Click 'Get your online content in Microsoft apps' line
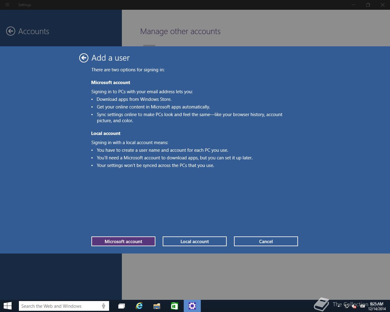390x312 pixels. [x=154, y=107]
